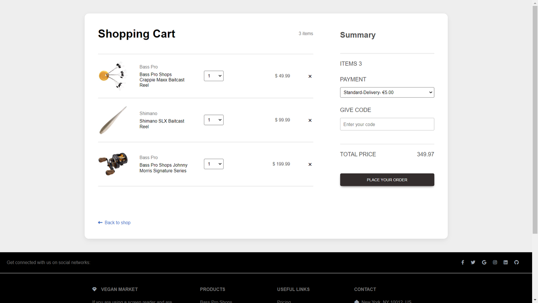Click the $ 49.99 price
538x303 pixels.
click(282, 76)
